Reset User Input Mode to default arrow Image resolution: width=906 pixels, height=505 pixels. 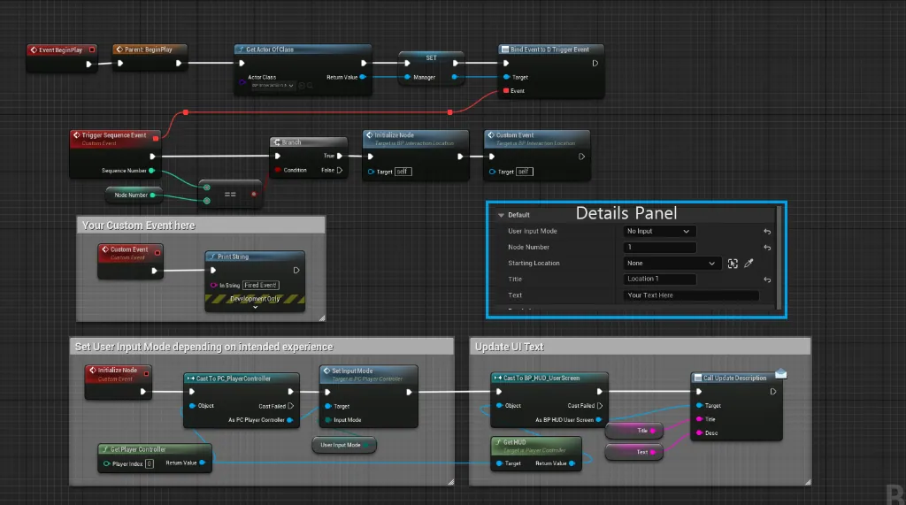click(x=767, y=231)
